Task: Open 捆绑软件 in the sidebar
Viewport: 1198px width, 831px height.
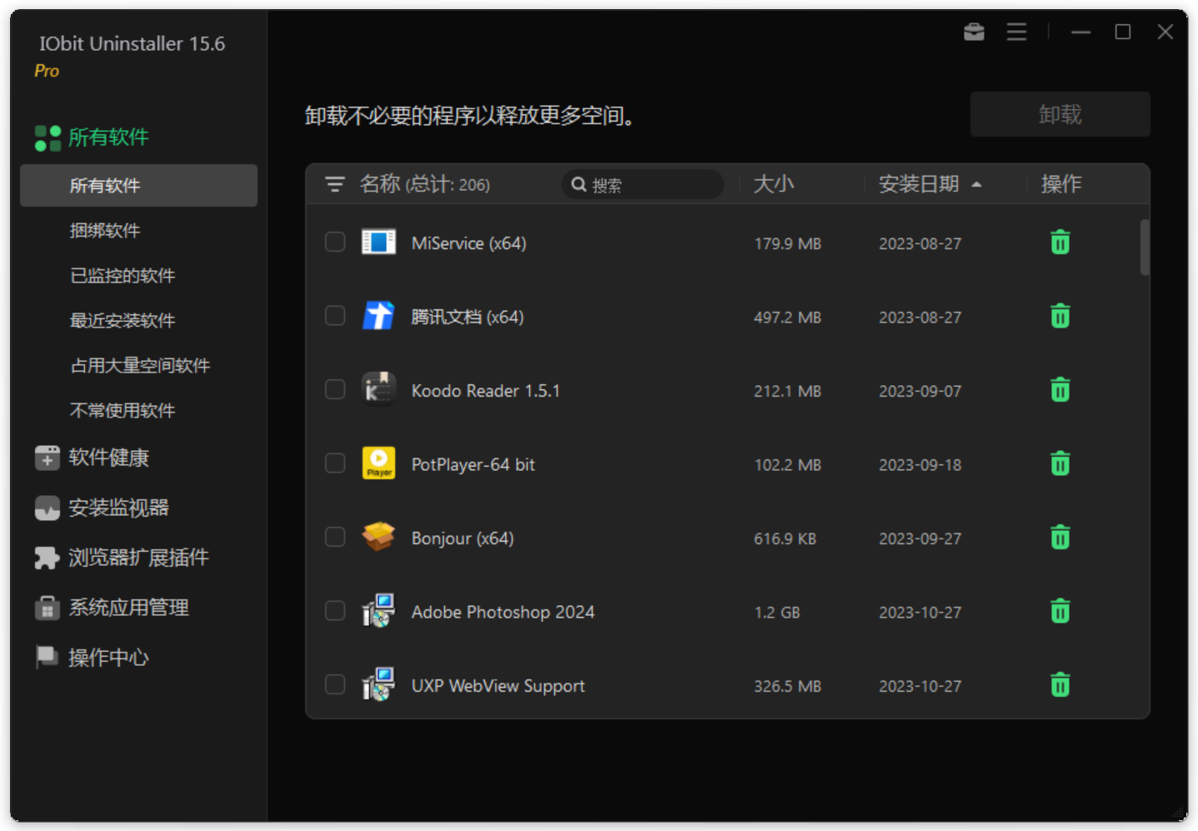Action: pyautogui.click(x=105, y=230)
